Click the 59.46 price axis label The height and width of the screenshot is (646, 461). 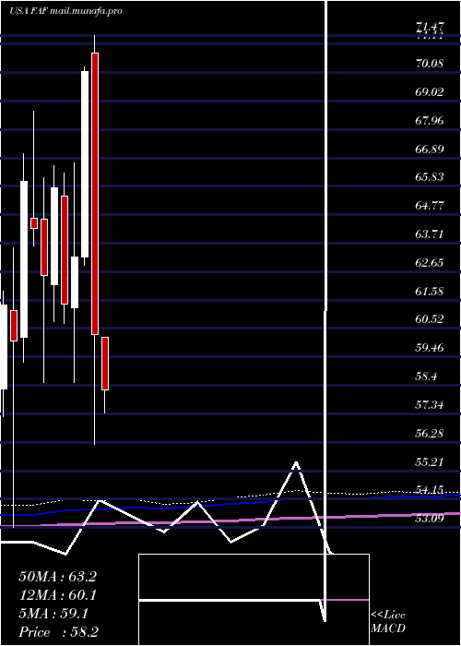point(430,348)
